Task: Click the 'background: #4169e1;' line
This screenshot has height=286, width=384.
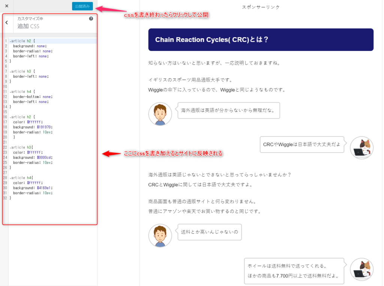Action: [33, 188]
